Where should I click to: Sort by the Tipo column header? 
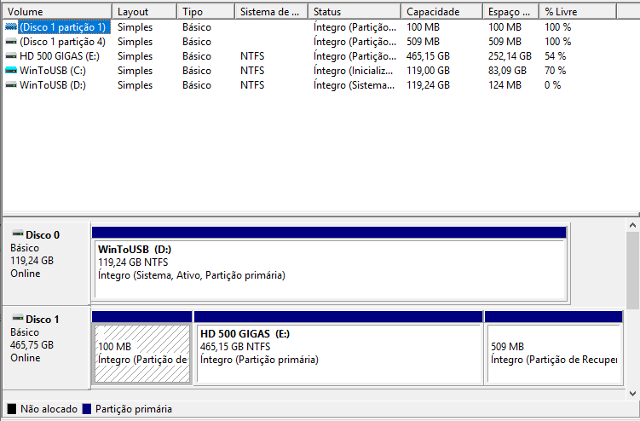click(206, 12)
